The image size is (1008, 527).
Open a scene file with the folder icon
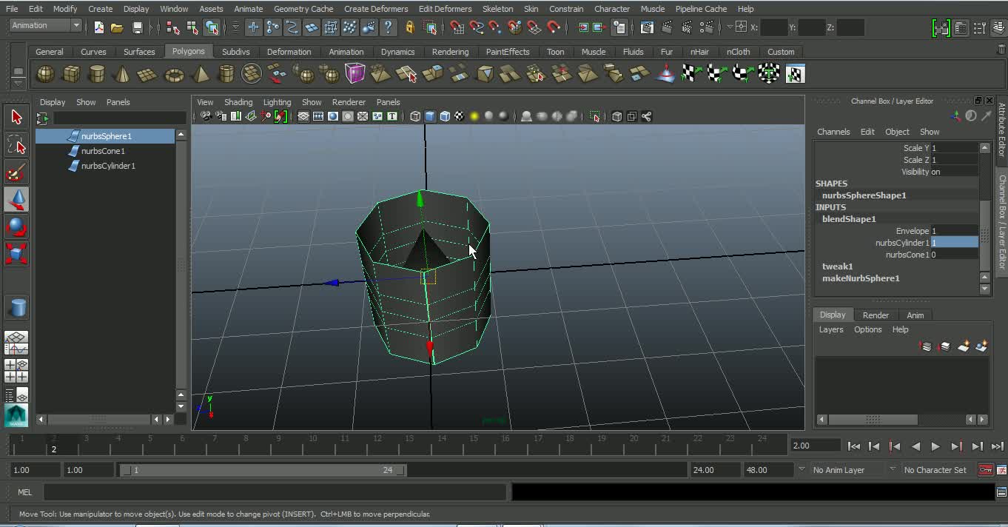coord(117,27)
